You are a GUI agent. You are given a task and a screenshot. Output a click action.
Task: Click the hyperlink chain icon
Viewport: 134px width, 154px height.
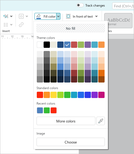(21, 24)
